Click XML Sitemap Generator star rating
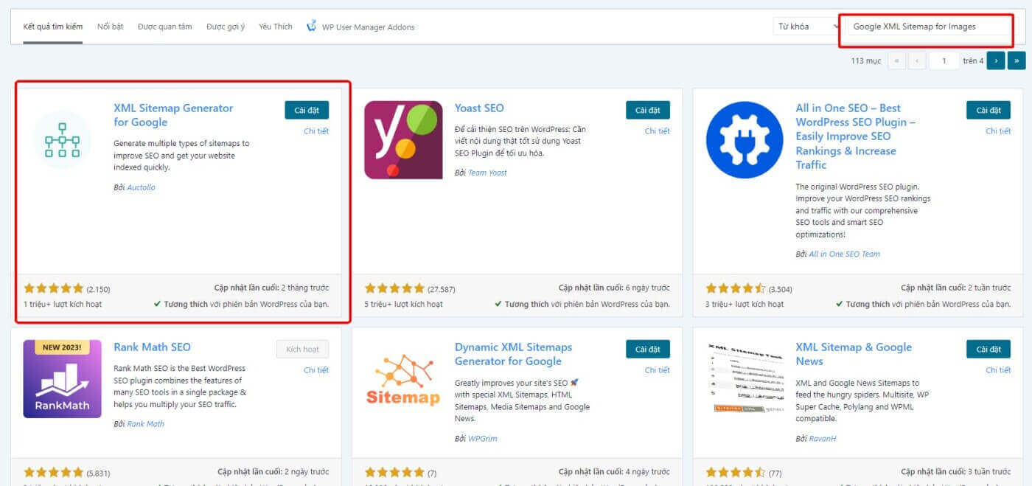The image size is (1032, 486). (54, 288)
